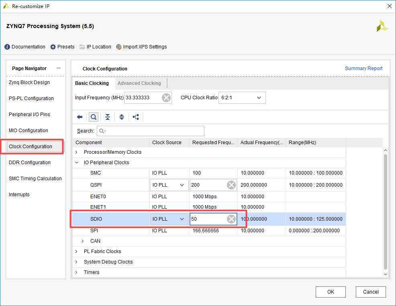The height and width of the screenshot is (306, 396).
Task: Click the Collapse All toolbar icon
Action: click(108, 117)
